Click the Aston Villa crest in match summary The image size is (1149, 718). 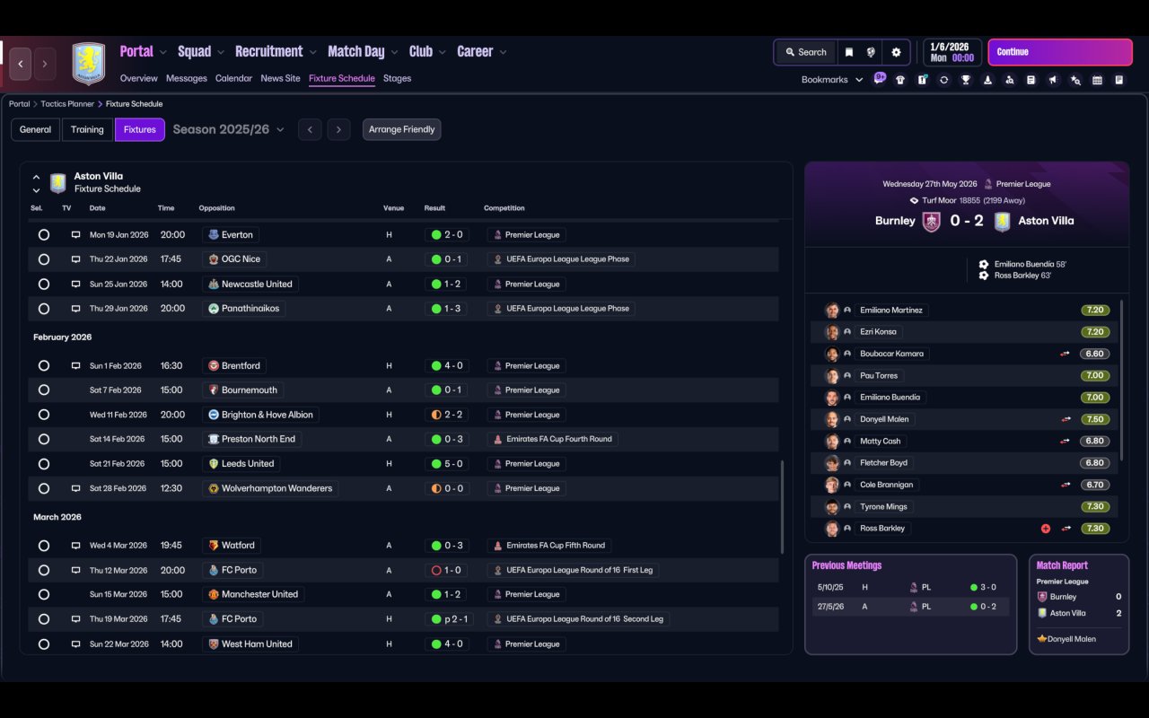click(x=1003, y=222)
